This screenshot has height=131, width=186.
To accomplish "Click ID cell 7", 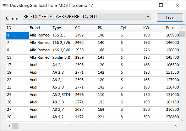I will point(18,43).
